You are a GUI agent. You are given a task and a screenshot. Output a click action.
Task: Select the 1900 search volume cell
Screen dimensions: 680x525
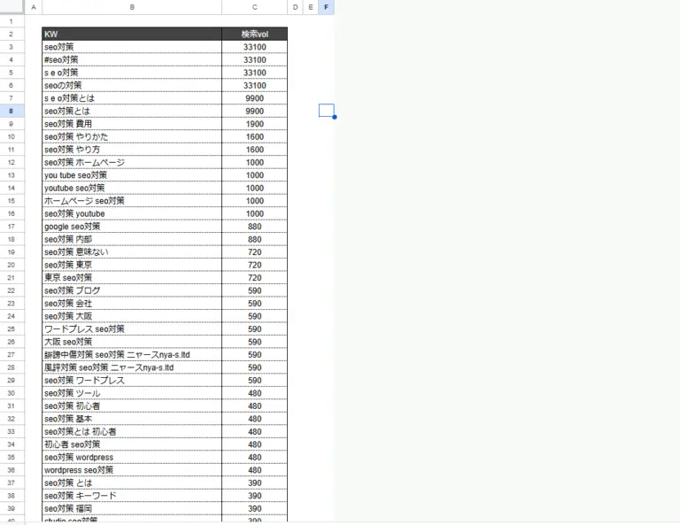coord(254,124)
